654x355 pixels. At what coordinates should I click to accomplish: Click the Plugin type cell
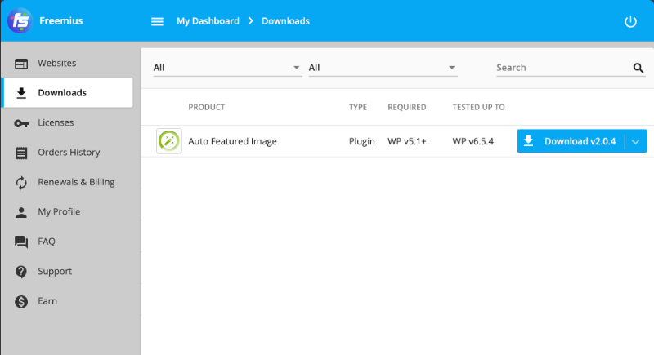[x=361, y=141]
